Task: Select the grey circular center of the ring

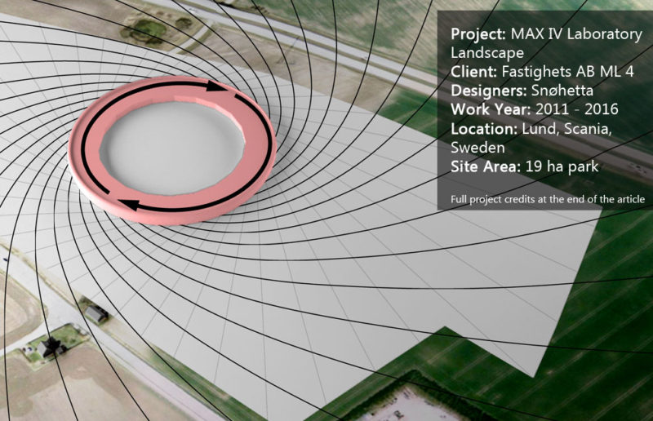Action: 175,145
